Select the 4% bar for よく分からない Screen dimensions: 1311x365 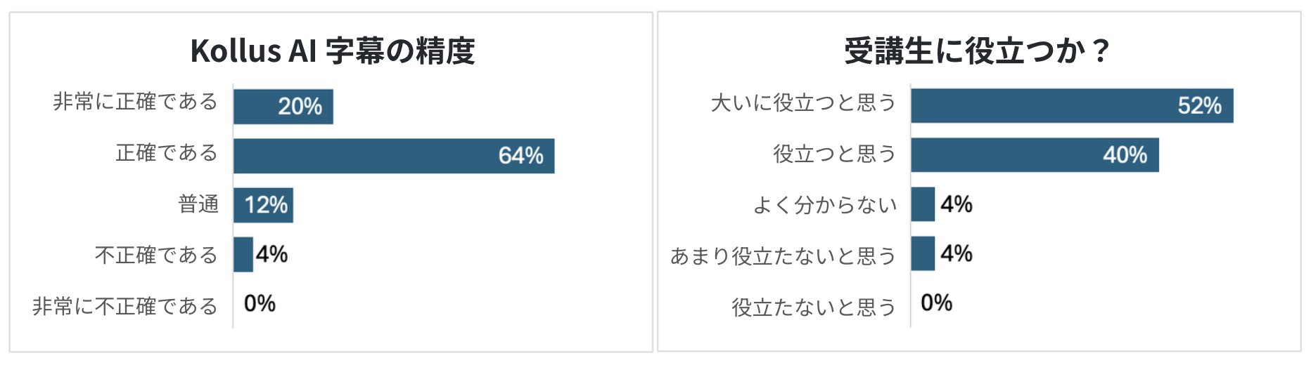(x=923, y=204)
